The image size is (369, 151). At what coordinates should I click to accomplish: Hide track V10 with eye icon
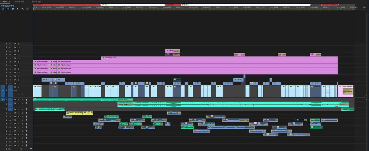coord(18,55)
